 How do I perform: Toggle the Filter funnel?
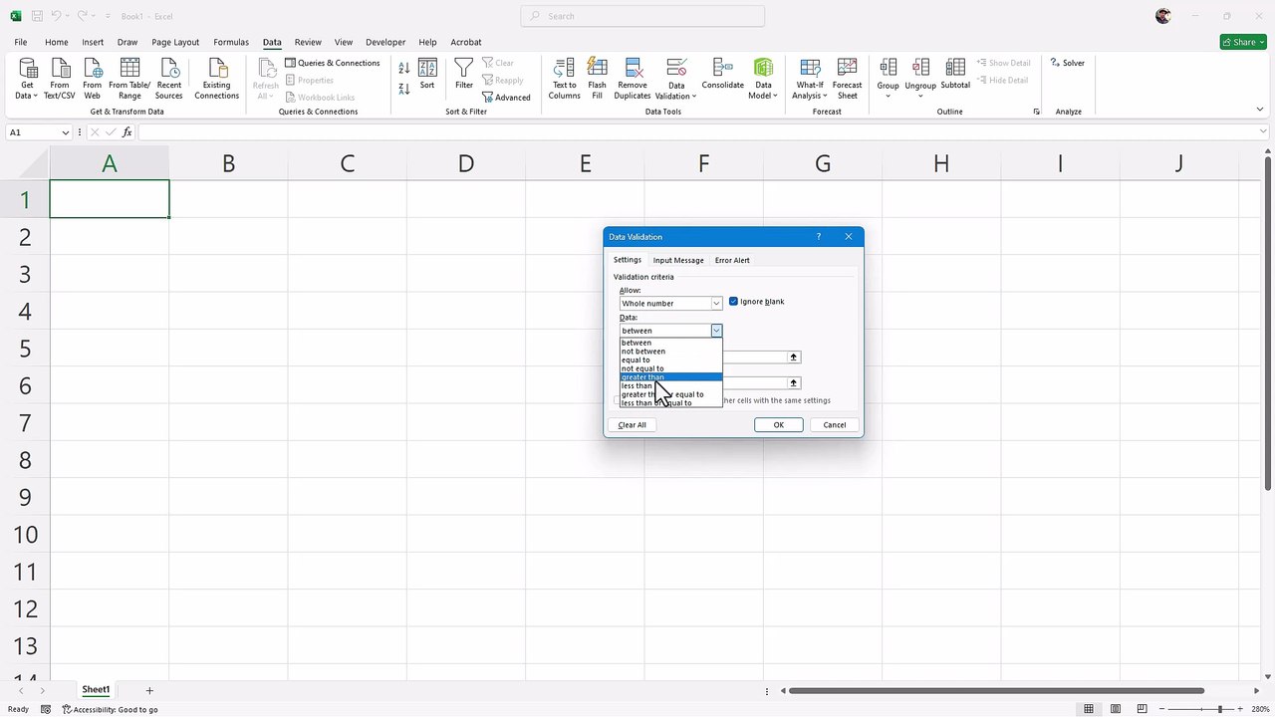464,75
